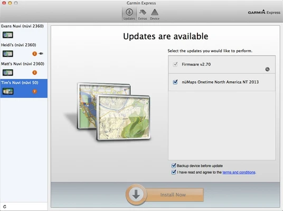283x211 pixels.
Task: Uncheck nüMaps Onetime North America NT 2013
Action: [175, 82]
